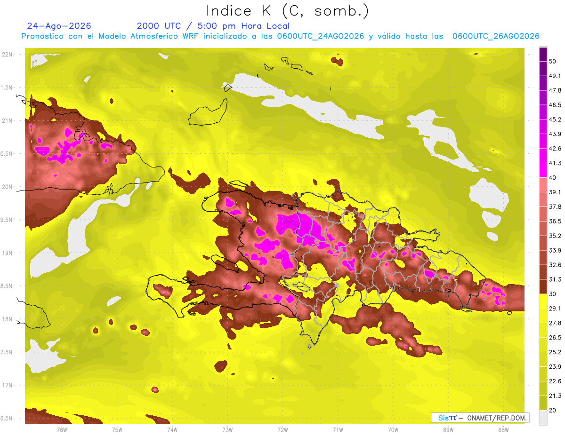Click the "2000 UTC / 5:00 pm Hora Local" time text
Image resolution: width=565 pixels, height=436 pixels.
click(213, 26)
